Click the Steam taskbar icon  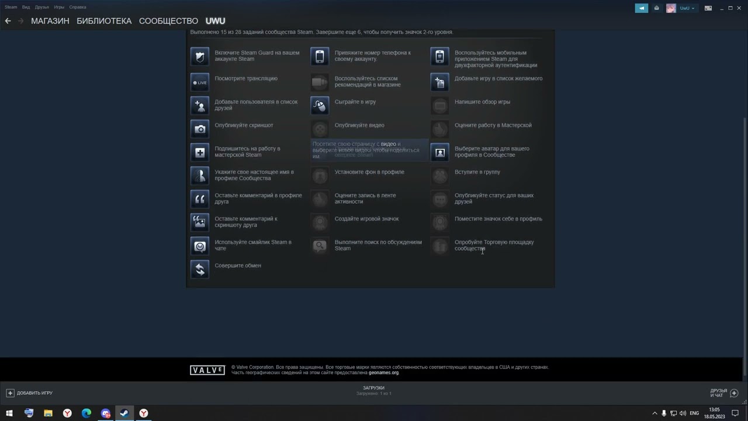pyautogui.click(x=124, y=413)
